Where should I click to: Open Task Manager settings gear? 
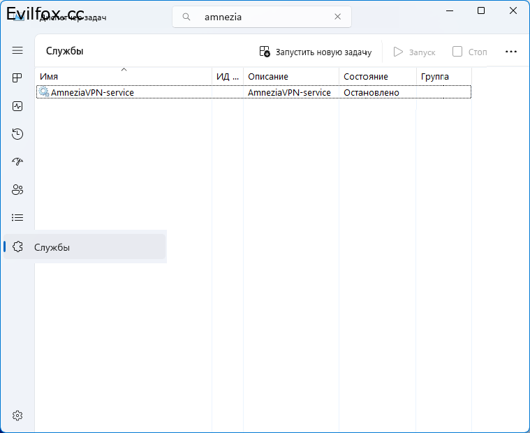17,416
